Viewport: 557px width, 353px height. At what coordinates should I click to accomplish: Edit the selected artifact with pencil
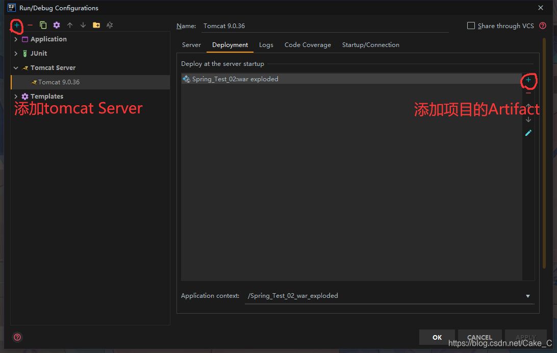(x=528, y=133)
